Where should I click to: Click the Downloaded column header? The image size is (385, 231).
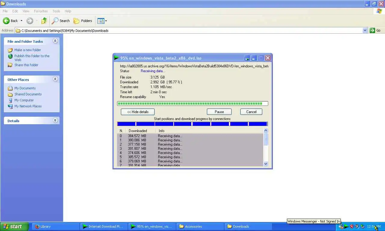pos(140,131)
